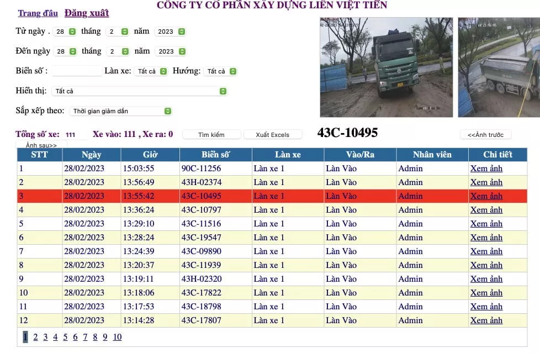The height and width of the screenshot is (353, 540).
Task: Click the Xuất Excels export button
Action: [x=272, y=135]
